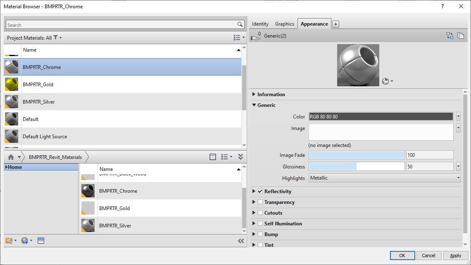Add an asset with the plus button
This screenshot has width=471, height=265.
click(x=336, y=24)
